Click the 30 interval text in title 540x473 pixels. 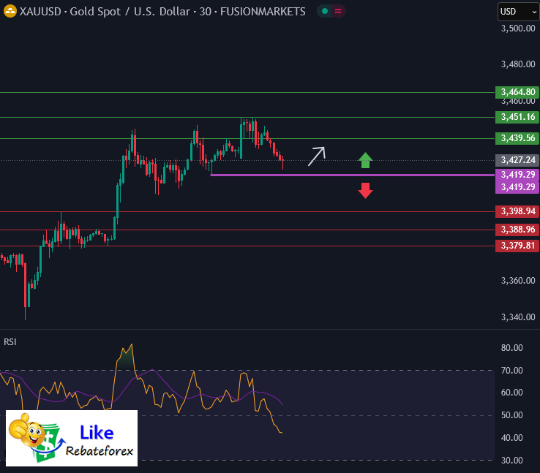click(206, 12)
